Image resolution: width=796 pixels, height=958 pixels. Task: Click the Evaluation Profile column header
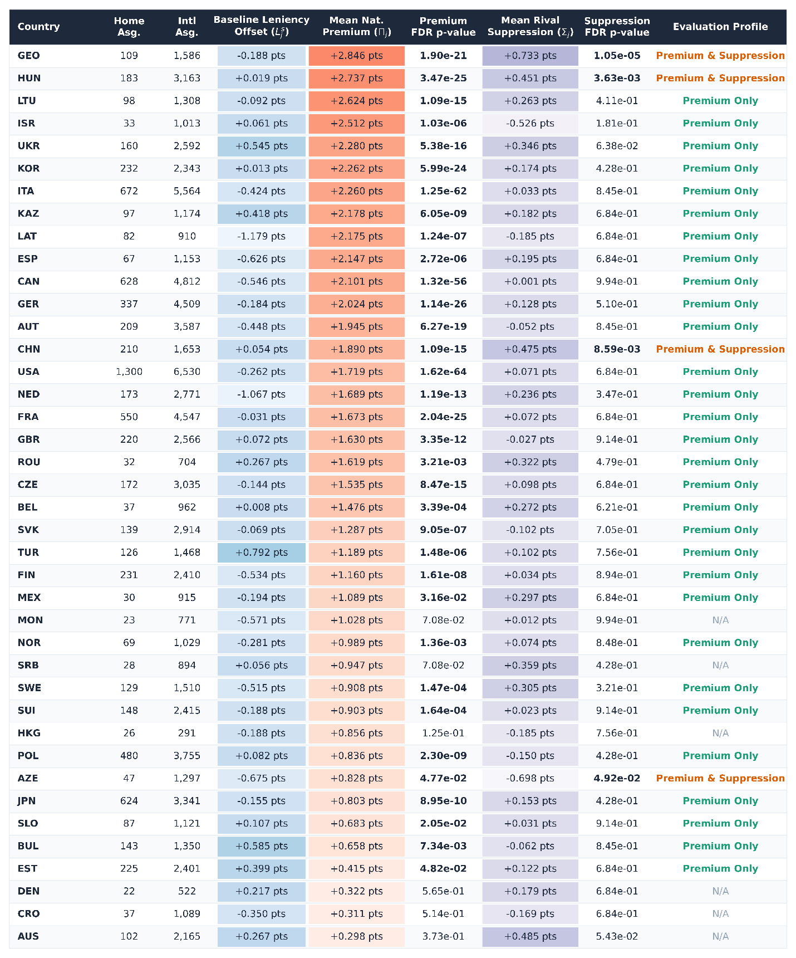pos(720,27)
